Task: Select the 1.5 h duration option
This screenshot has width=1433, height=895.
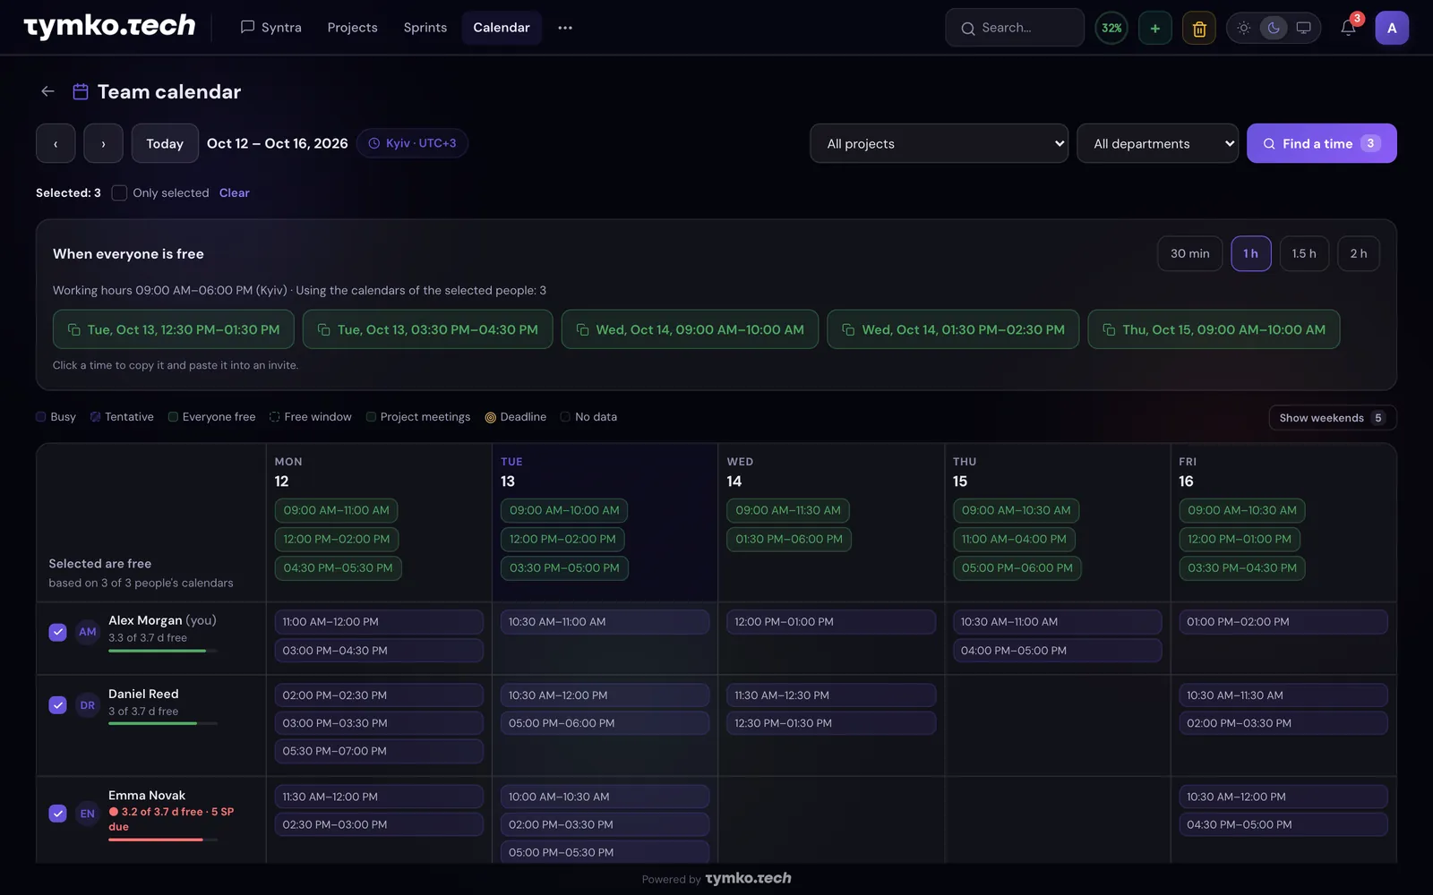Action: pyautogui.click(x=1304, y=253)
